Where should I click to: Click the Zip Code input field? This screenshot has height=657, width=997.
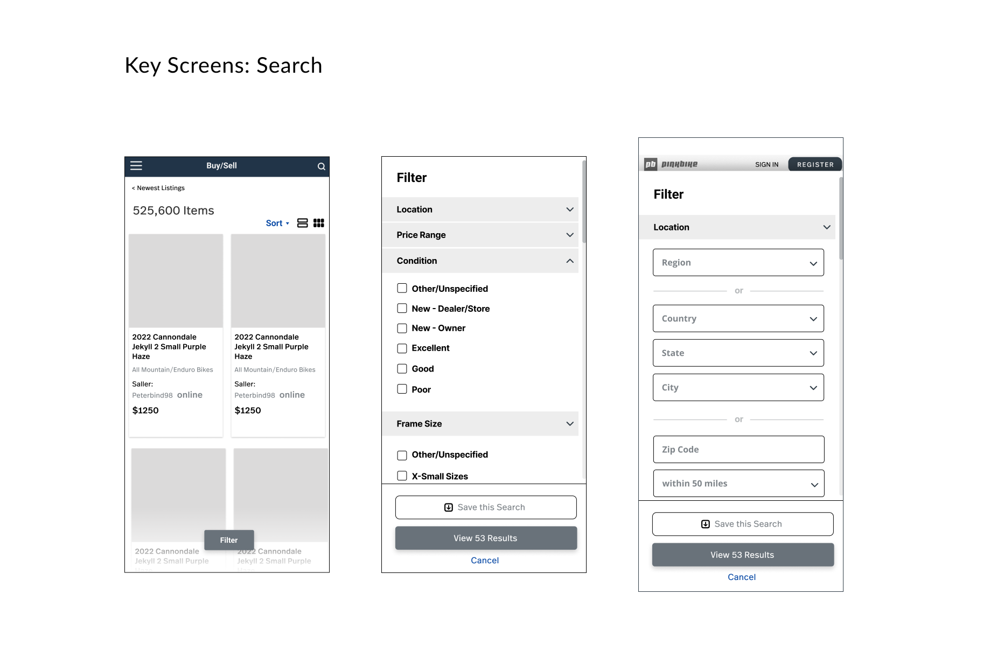click(x=738, y=450)
